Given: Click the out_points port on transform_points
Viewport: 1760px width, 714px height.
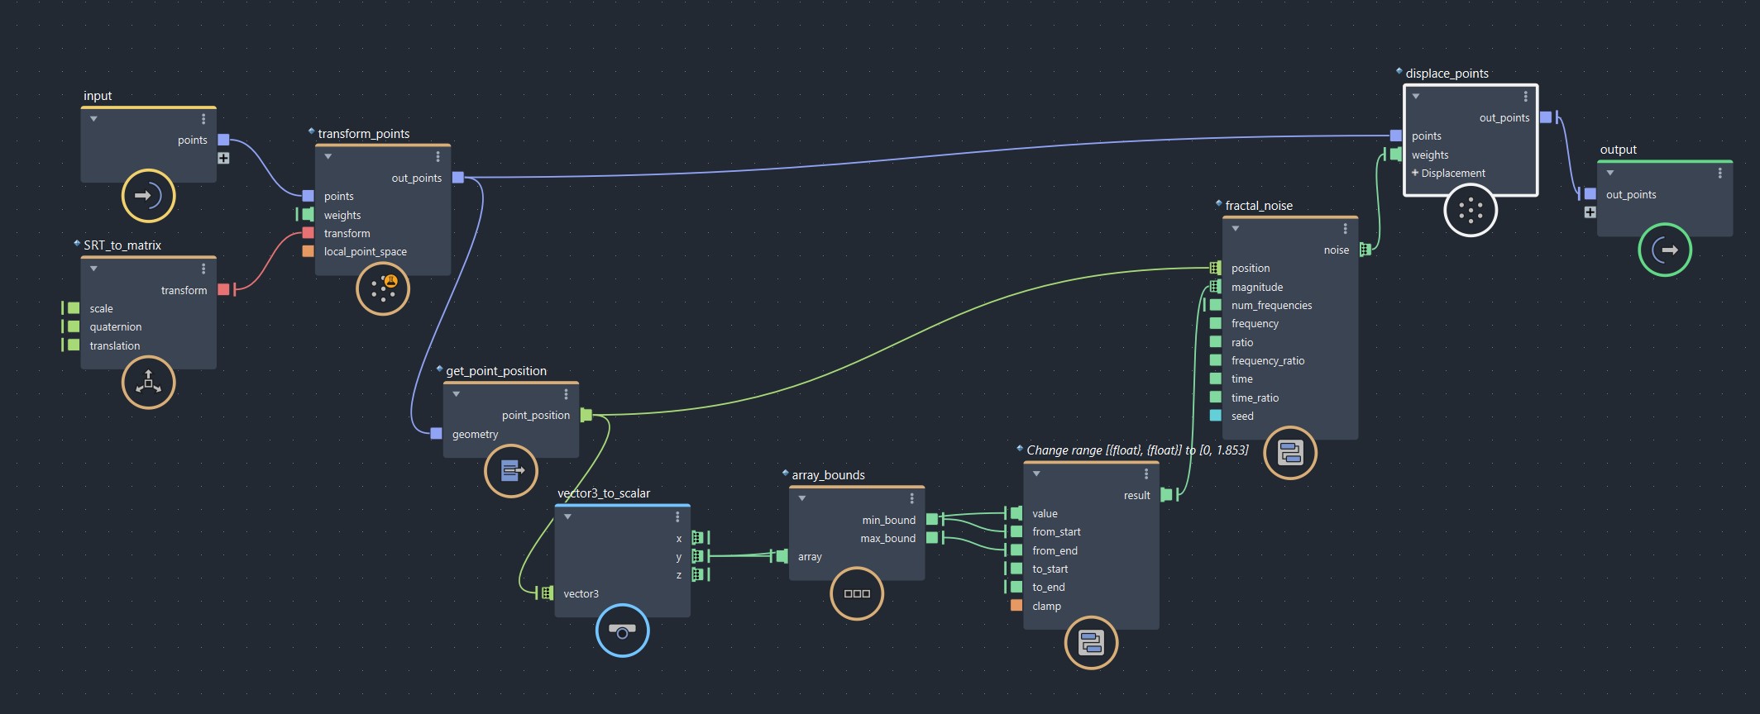Looking at the screenshot, I should 458,178.
